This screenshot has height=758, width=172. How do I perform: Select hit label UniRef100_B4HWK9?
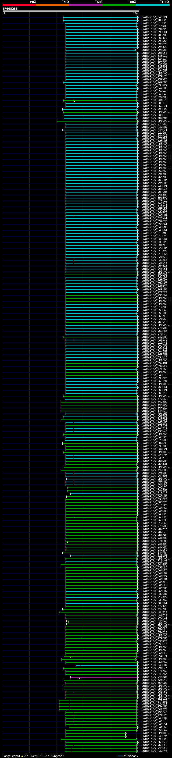click(154, 408)
